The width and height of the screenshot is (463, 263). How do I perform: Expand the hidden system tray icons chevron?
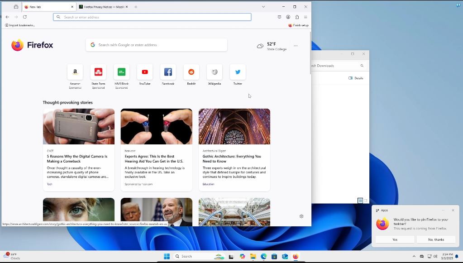click(x=414, y=256)
